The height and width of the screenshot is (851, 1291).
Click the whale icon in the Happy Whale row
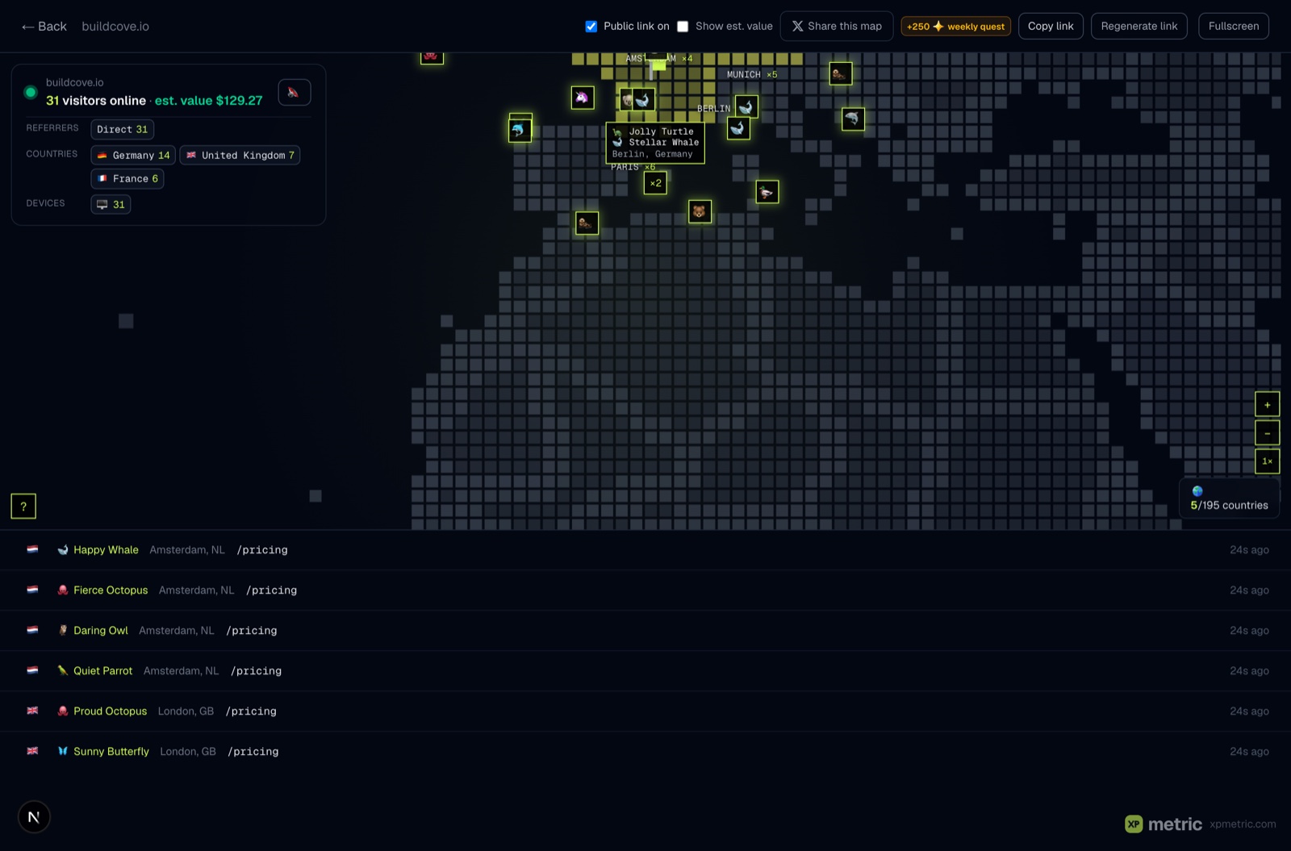point(63,550)
